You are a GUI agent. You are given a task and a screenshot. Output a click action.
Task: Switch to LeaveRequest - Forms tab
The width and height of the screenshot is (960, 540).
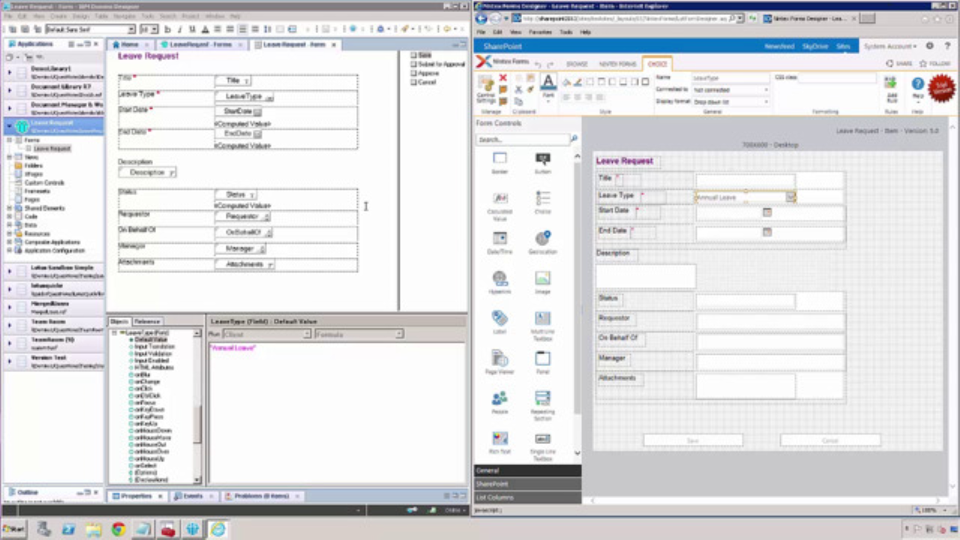tap(199, 45)
